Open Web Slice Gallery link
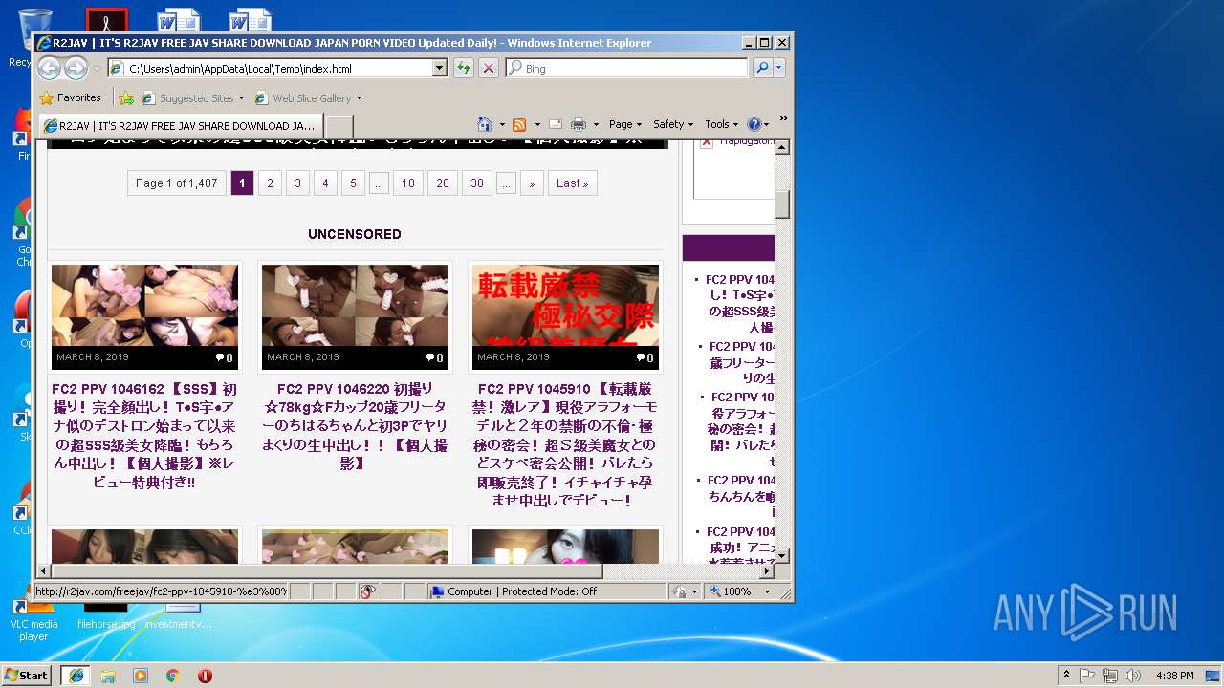Image resolution: width=1224 pixels, height=688 pixels. [308, 97]
